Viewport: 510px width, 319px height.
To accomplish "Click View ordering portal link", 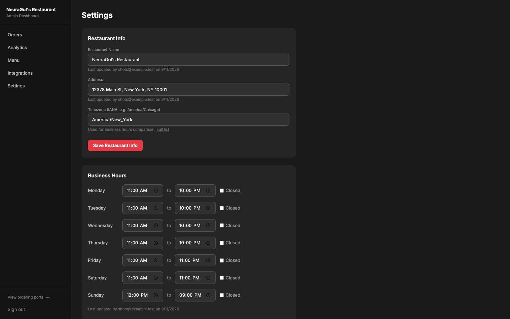I will (x=29, y=297).
